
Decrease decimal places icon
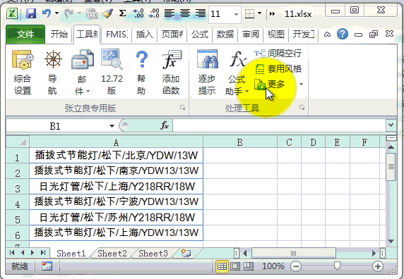coord(154,13)
